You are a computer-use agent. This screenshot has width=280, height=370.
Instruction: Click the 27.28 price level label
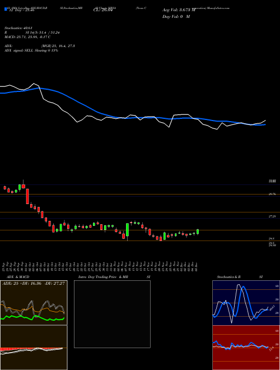(x=272, y=216)
